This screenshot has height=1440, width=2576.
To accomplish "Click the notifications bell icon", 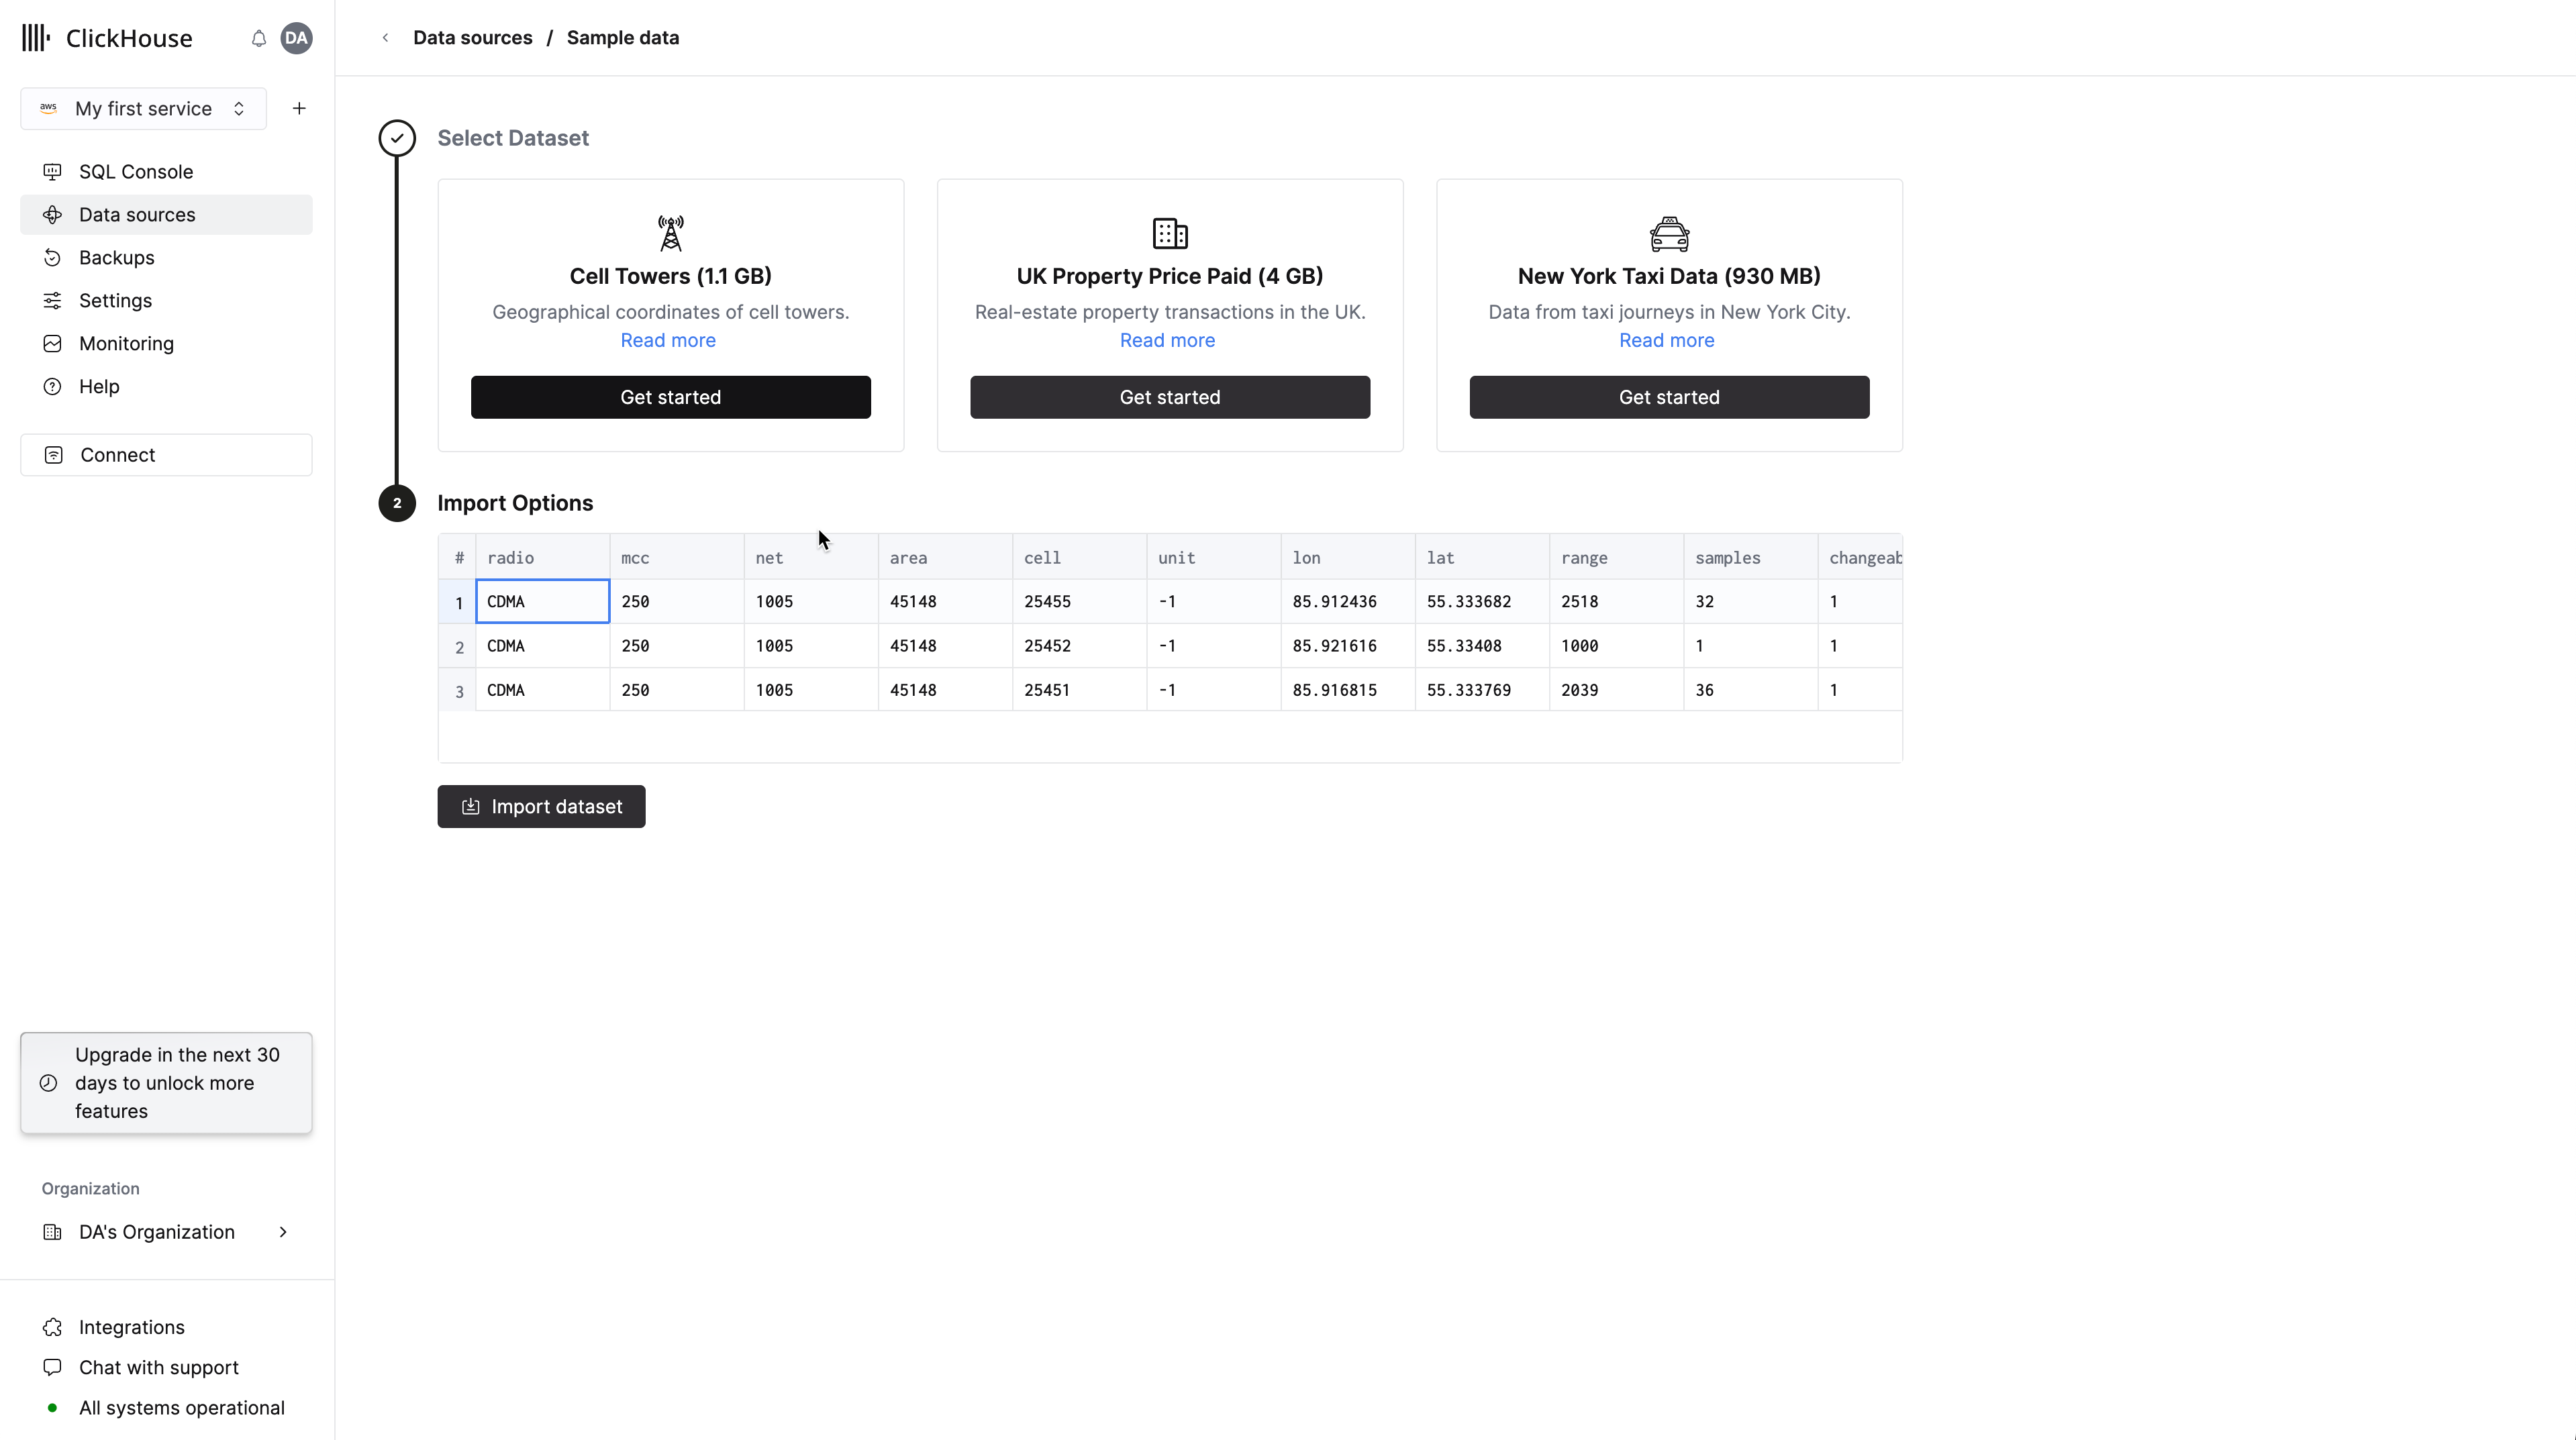I will click(258, 37).
